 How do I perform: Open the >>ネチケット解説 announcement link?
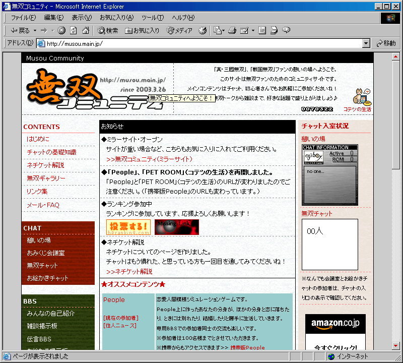point(129,272)
